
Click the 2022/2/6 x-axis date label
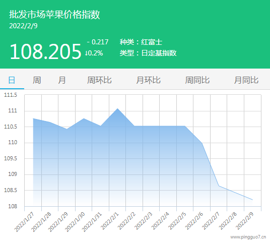coord(194,221)
